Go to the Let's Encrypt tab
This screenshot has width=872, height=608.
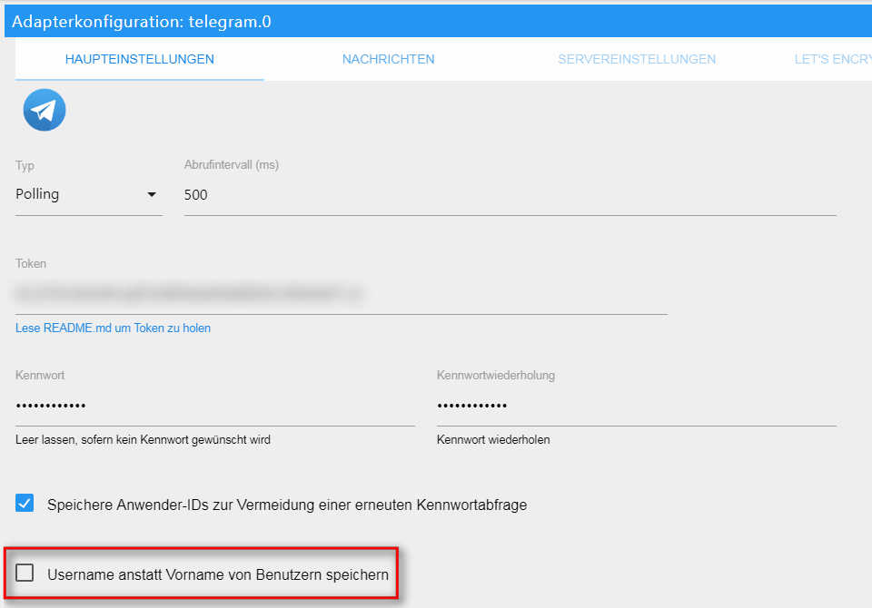[833, 59]
